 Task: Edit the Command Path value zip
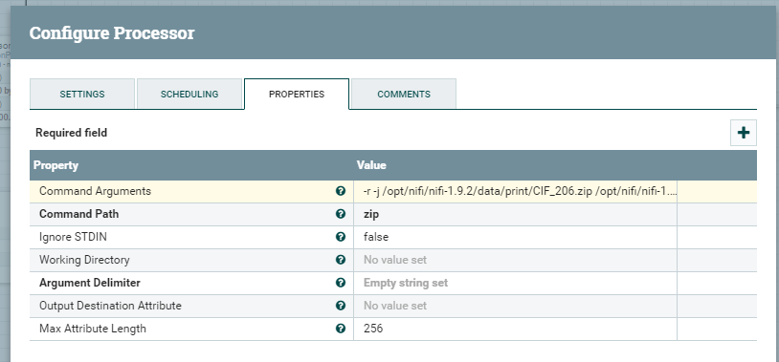(515, 214)
